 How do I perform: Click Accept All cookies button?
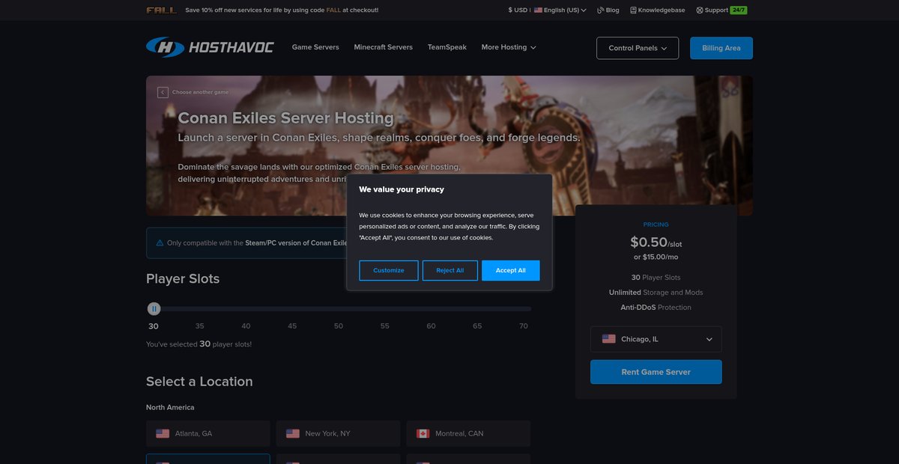point(511,270)
